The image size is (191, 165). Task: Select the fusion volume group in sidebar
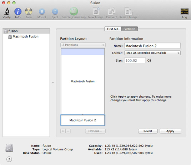pos(26,31)
